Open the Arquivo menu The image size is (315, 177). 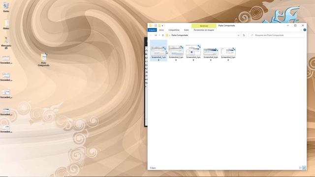[x=152, y=30]
